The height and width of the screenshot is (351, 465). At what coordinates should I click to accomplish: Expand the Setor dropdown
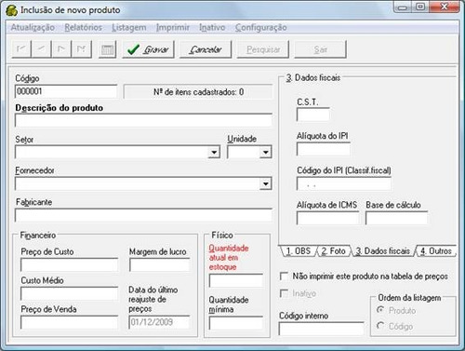pos(214,152)
